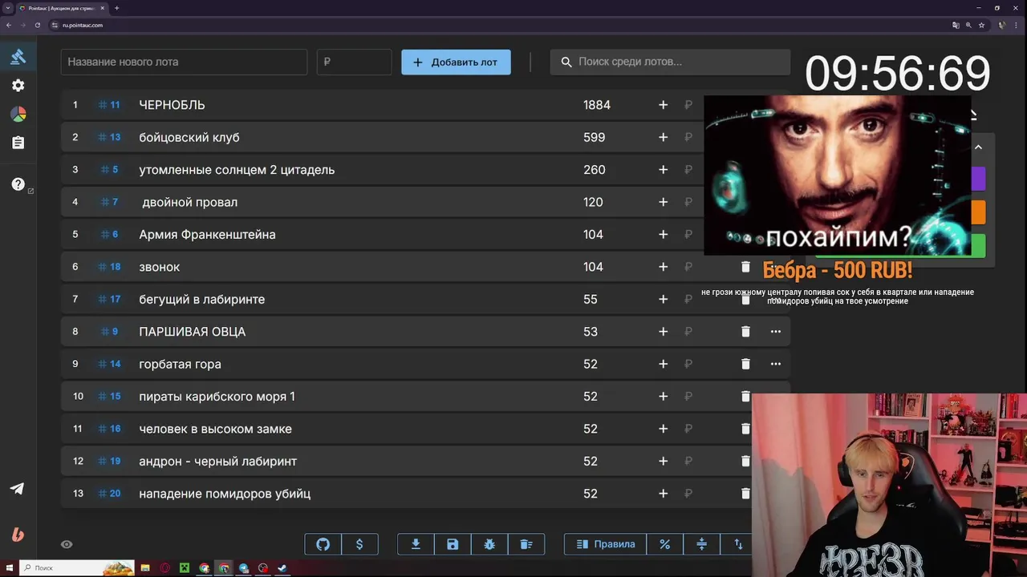Image resolution: width=1027 pixels, height=577 pixels.
Task: Open the auction gavel page in sidebar
Action: coord(18,56)
